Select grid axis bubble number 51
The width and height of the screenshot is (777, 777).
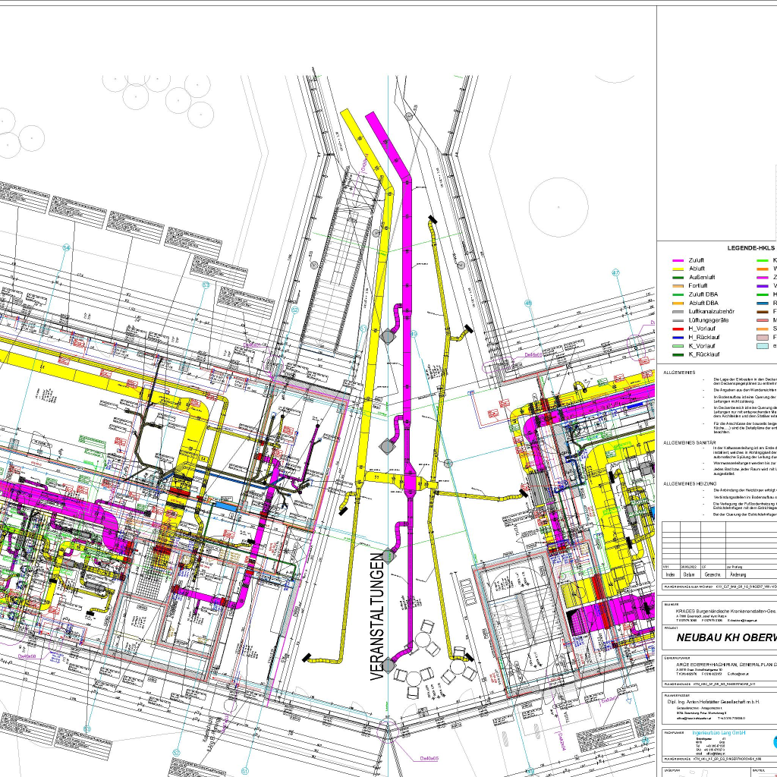(x=363, y=329)
